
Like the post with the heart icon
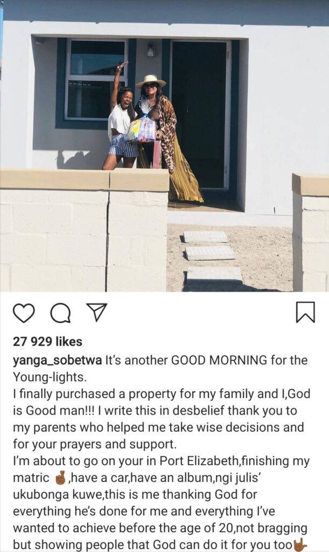coord(24,313)
